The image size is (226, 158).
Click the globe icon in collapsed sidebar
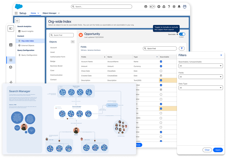[11, 67]
